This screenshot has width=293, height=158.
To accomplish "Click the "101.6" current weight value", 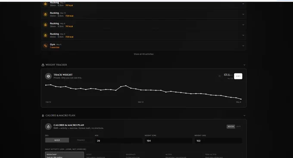I will pyautogui.click(x=227, y=75).
